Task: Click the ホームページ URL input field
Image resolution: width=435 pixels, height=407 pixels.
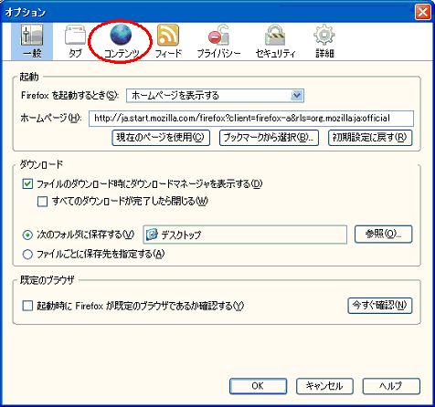Action: [251, 119]
